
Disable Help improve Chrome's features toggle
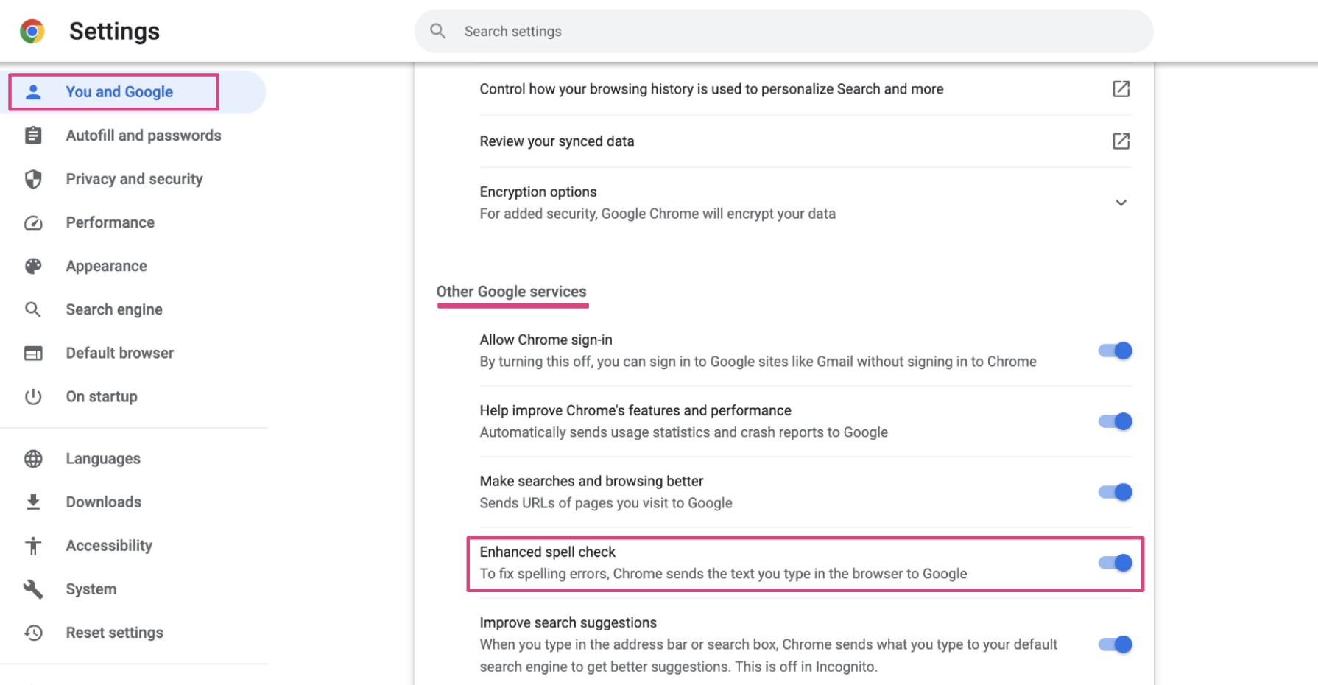tap(1115, 421)
